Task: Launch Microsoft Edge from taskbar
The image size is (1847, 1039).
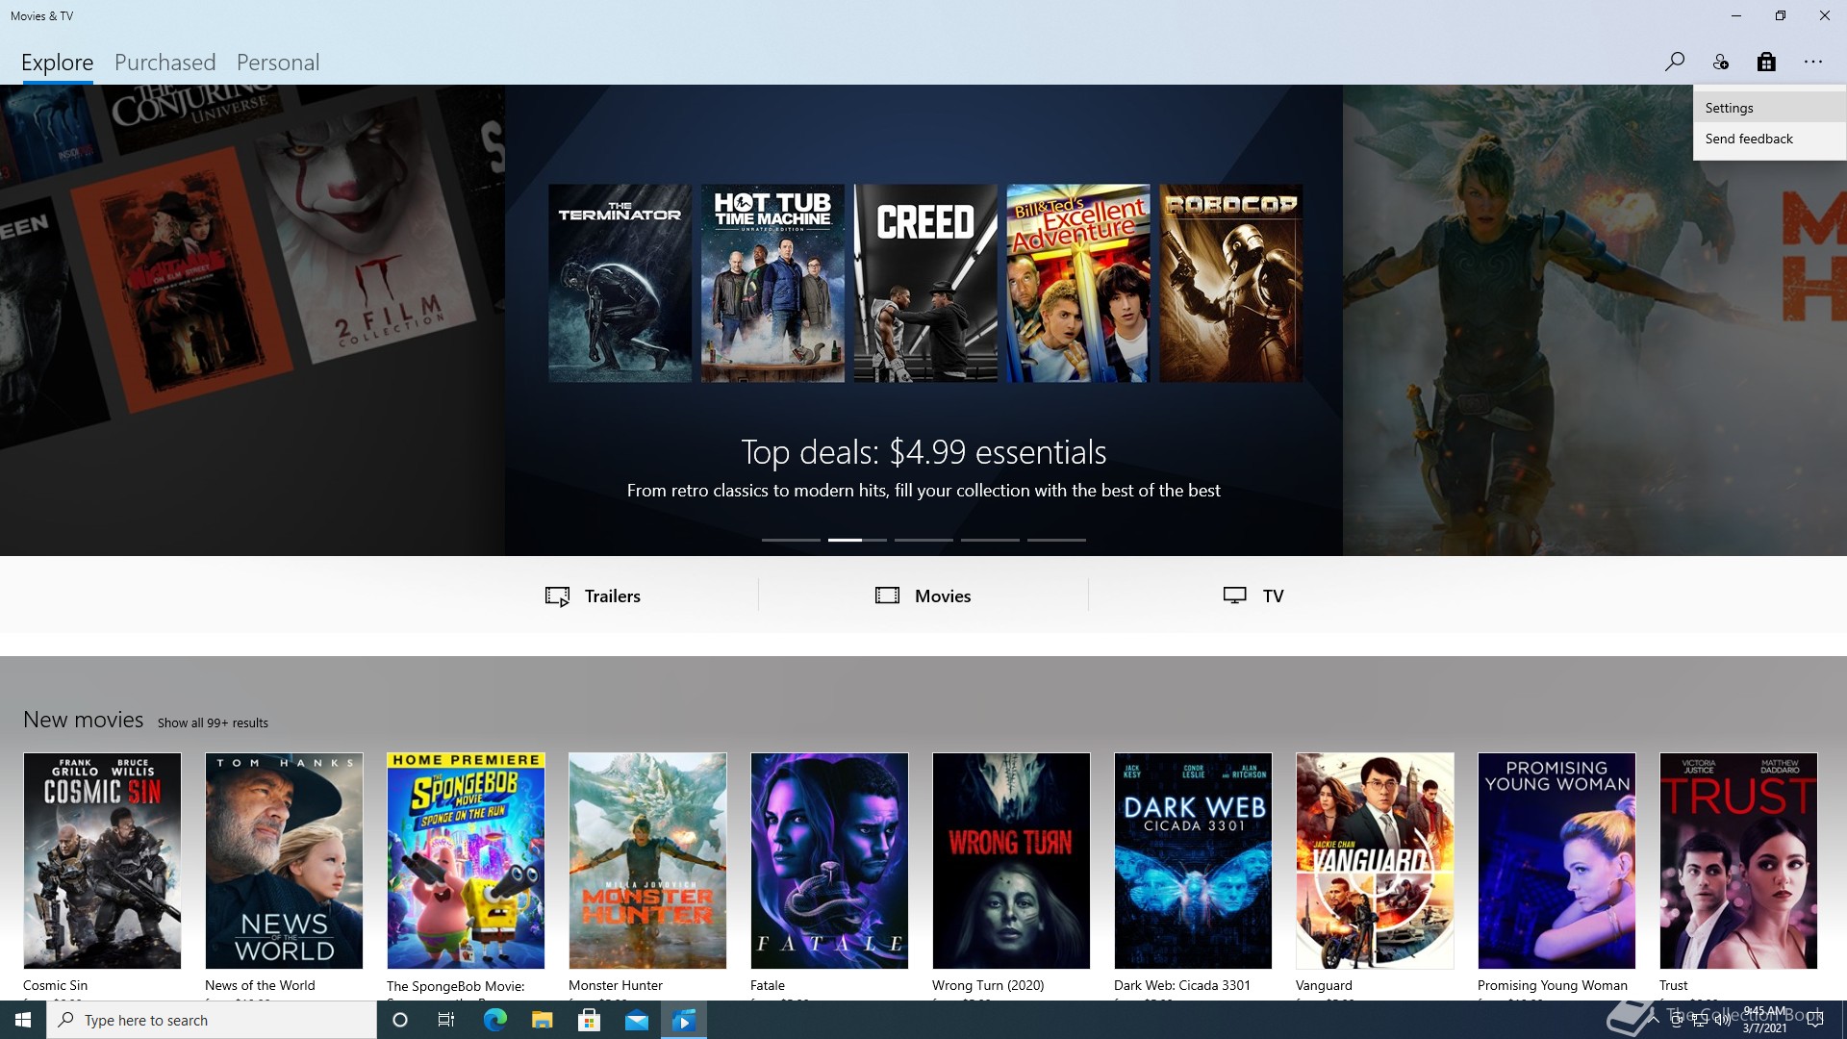Action: tap(494, 1020)
